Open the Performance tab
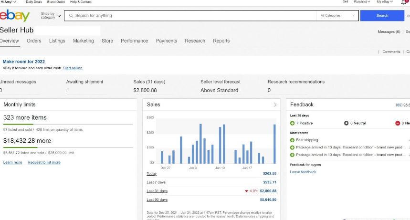Screen dimensions: 410x220 pos(135,41)
